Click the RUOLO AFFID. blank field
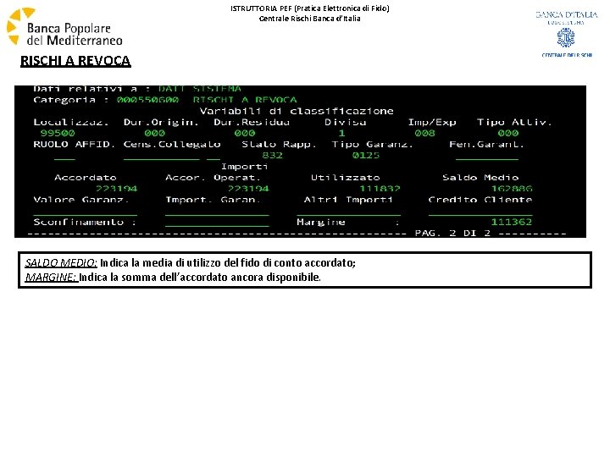 click(64, 157)
